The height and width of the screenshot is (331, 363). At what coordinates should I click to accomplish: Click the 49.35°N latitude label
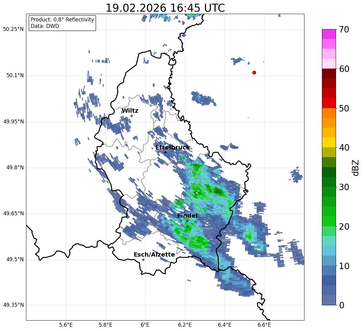click(x=13, y=305)
